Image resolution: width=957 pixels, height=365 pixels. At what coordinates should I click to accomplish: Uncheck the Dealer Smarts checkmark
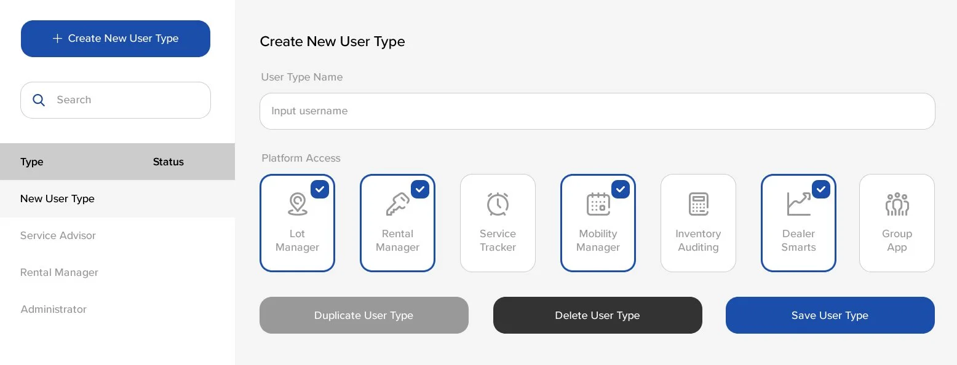tap(821, 189)
